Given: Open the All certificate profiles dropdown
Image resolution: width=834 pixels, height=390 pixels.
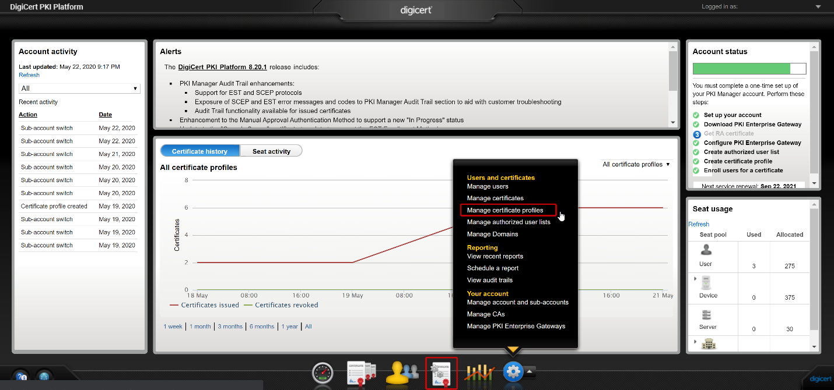Looking at the screenshot, I should pyautogui.click(x=636, y=165).
